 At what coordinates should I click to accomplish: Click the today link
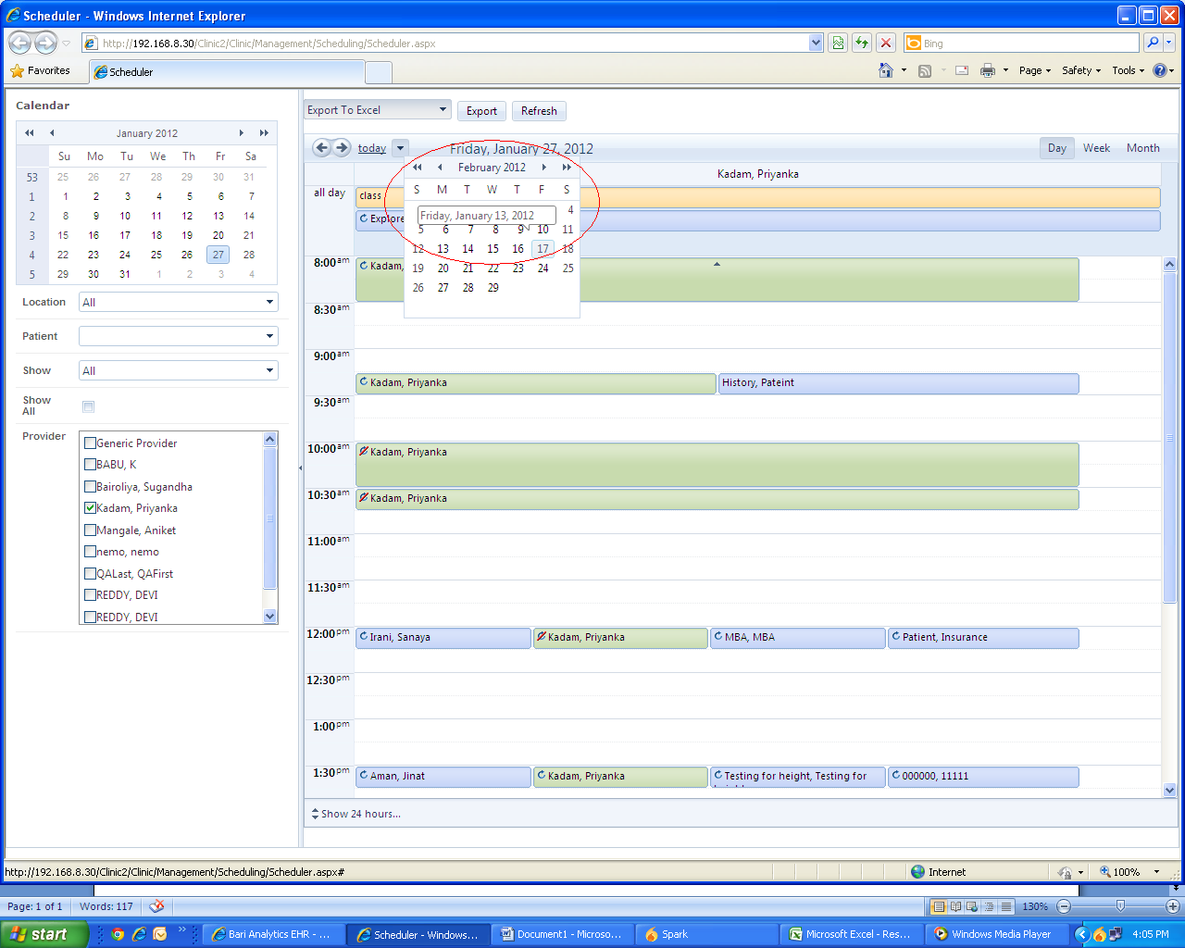[372, 148]
